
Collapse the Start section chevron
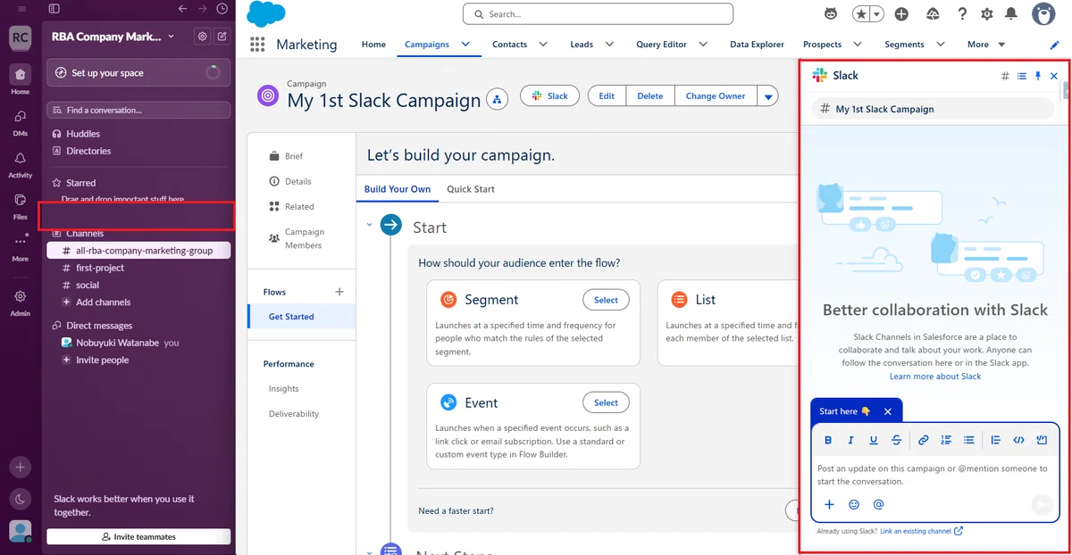(x=369, y=225)
